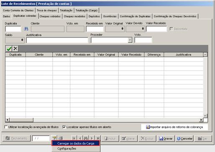215x152 pixels.
Task: Toggle the Descontada checkbox
Action: click(171, 29)
